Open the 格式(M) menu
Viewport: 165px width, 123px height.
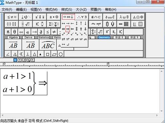[x=51, y=10]
